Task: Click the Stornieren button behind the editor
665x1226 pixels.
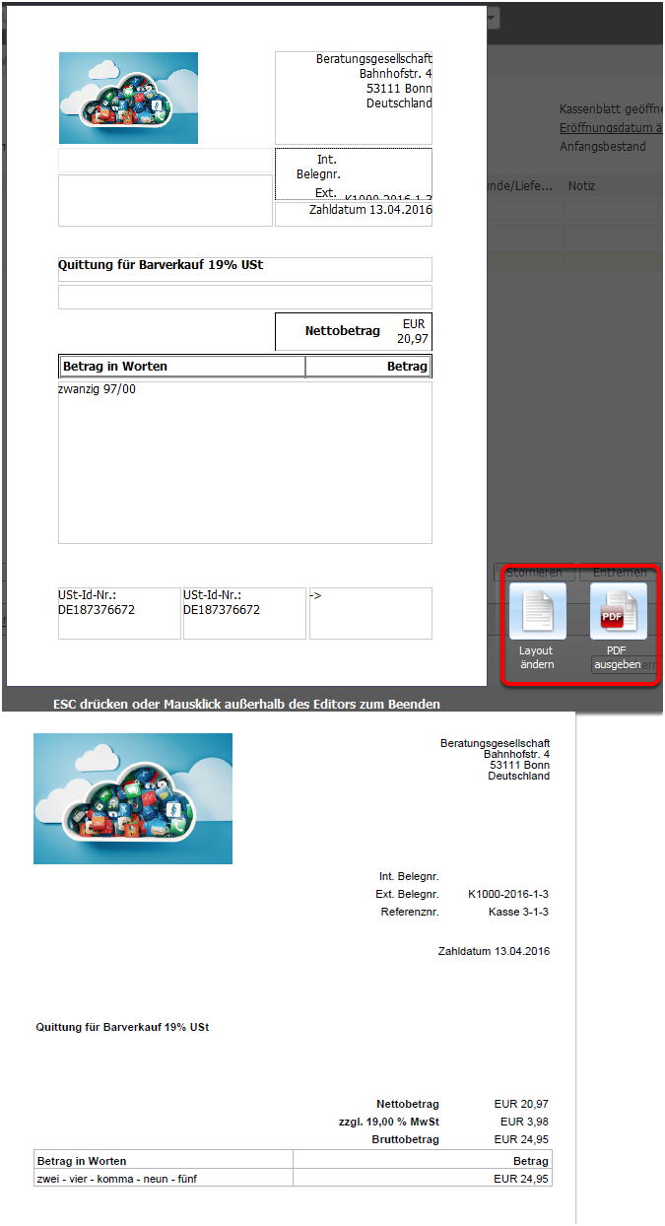Action: (536, 572)
